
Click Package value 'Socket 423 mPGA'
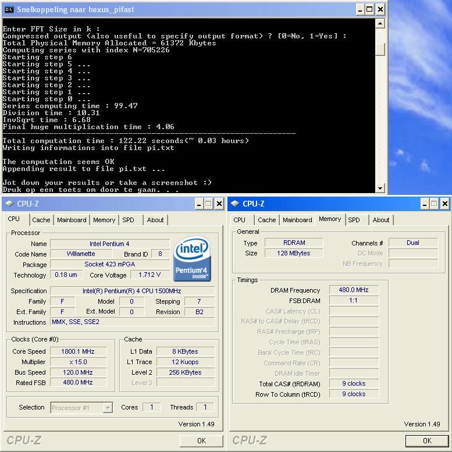click(x=110, y=264)
